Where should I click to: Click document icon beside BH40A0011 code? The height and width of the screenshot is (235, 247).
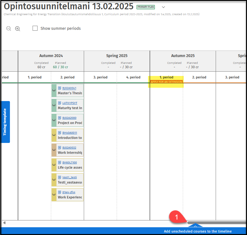[60, 133]
